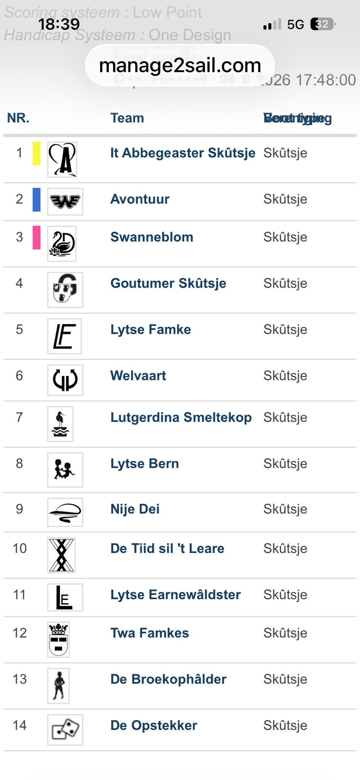Open the De Tiid sil 't Leare link
Screen dimensions: 360x781
tap(167, 548)
